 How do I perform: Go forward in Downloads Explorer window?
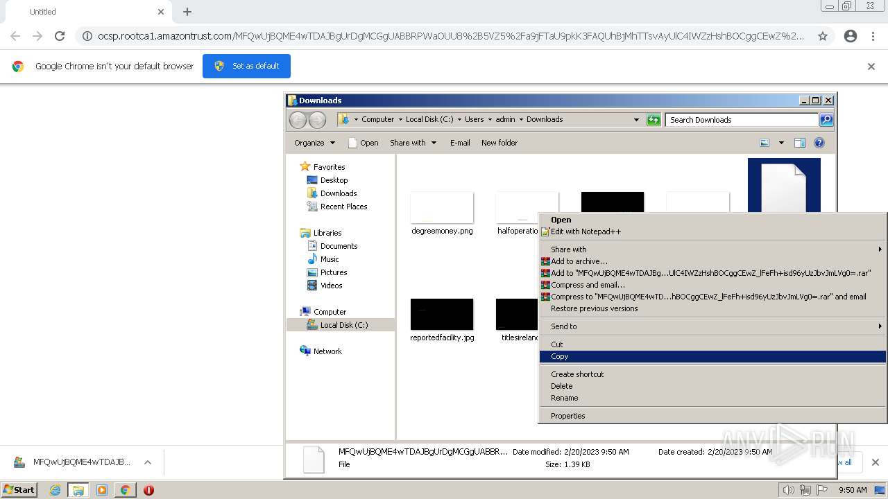317,120
